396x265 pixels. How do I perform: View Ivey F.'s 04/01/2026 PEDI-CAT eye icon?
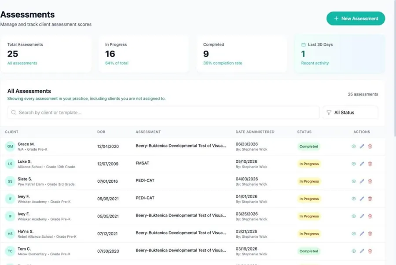(x=354, y=199)
